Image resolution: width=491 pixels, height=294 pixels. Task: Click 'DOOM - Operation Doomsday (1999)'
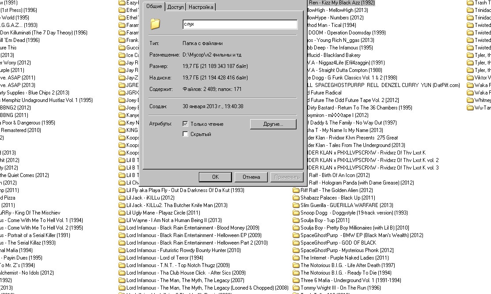(347, 33)
